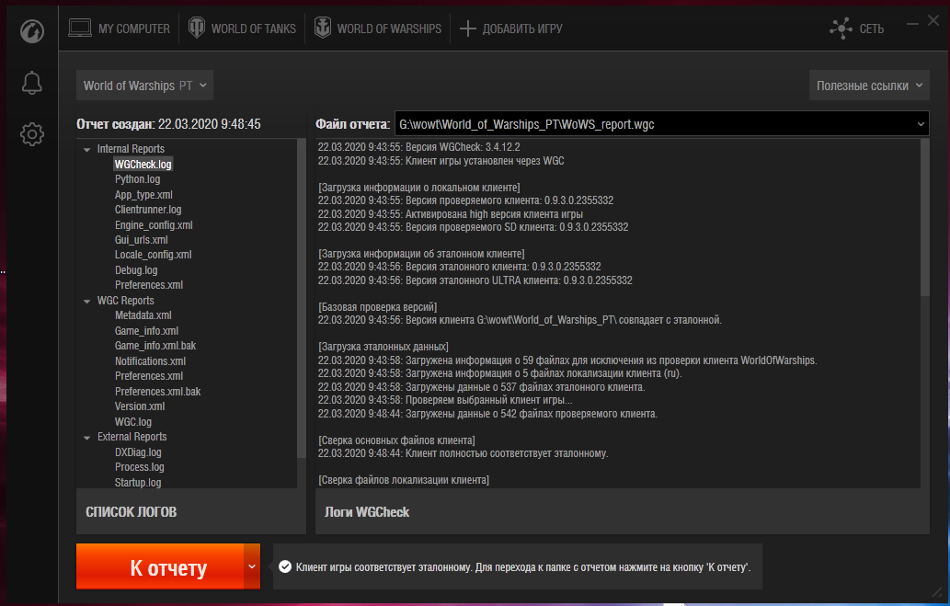Select Preferences.xml under WGC Reports
Screen dimensions: 950x606
coord(149,376)
